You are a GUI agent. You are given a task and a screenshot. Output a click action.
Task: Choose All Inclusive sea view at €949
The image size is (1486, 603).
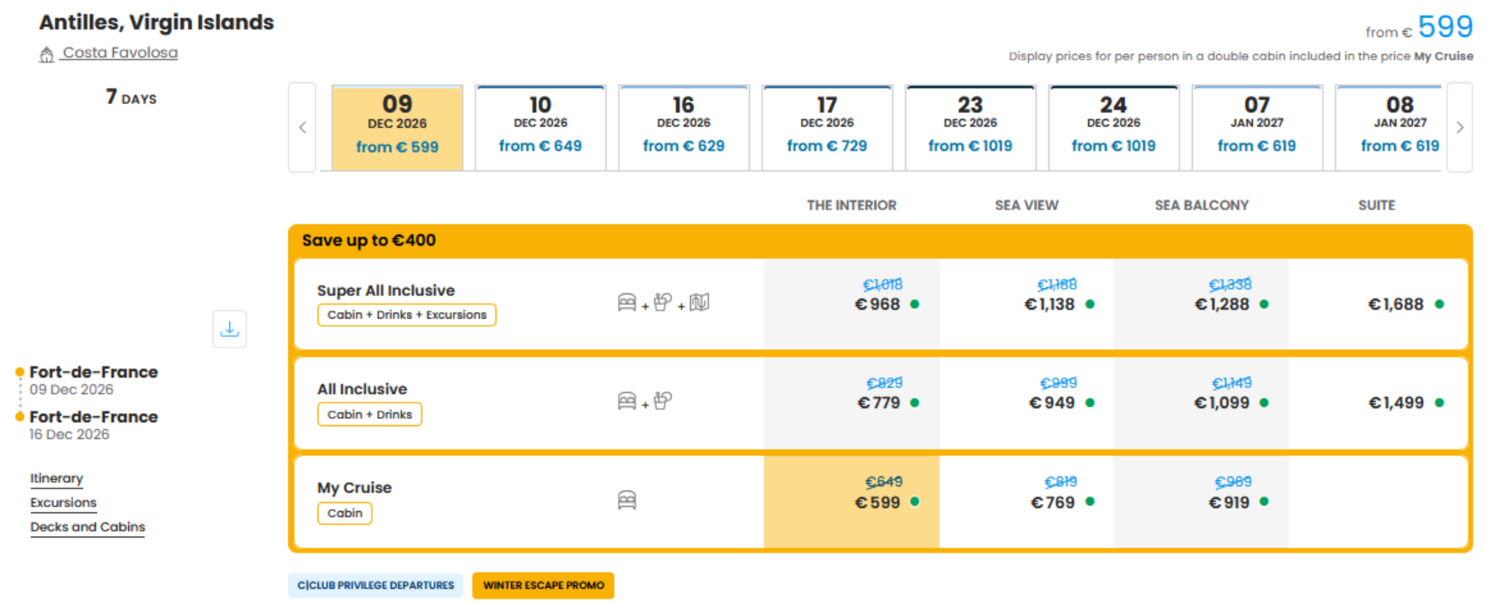point(1026,403)
